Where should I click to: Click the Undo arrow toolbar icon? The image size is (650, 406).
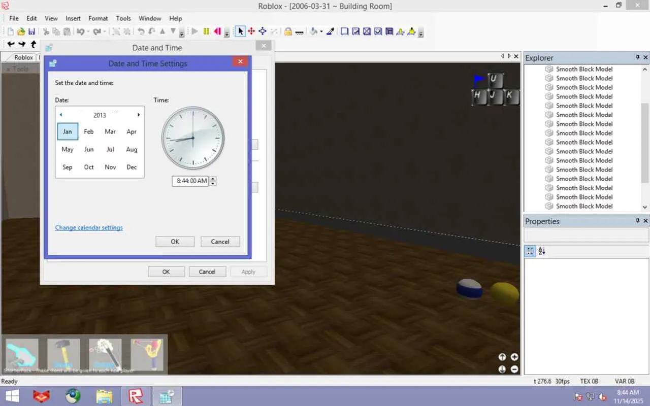coord(80,31)
